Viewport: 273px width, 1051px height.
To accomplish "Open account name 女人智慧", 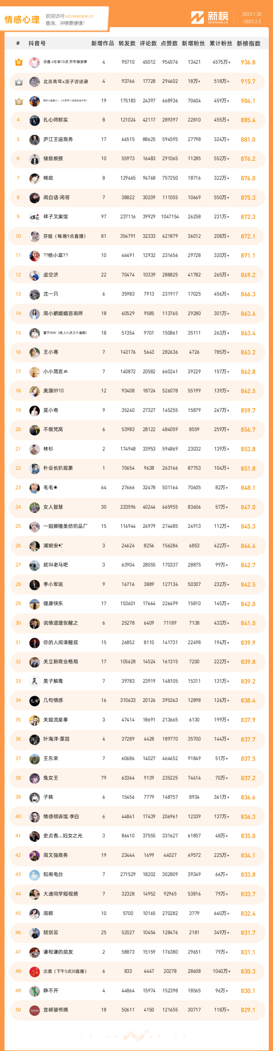I will (53, 507).
